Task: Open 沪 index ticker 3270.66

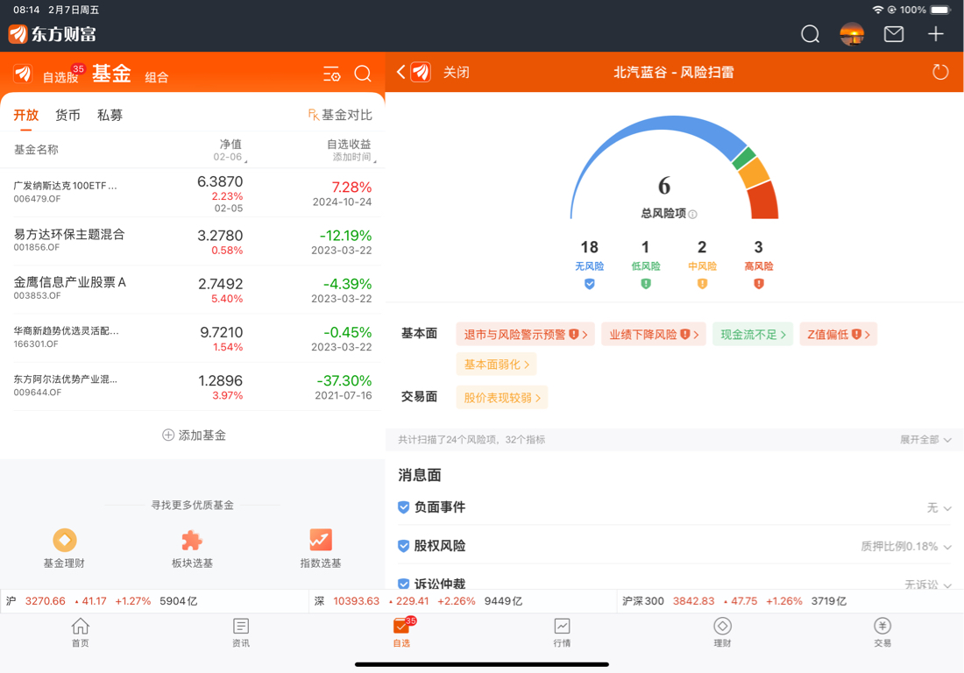Action: [154, 601]
